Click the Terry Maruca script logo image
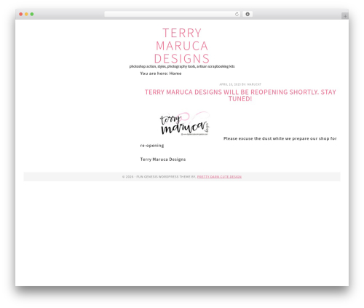 click(185, 124)
